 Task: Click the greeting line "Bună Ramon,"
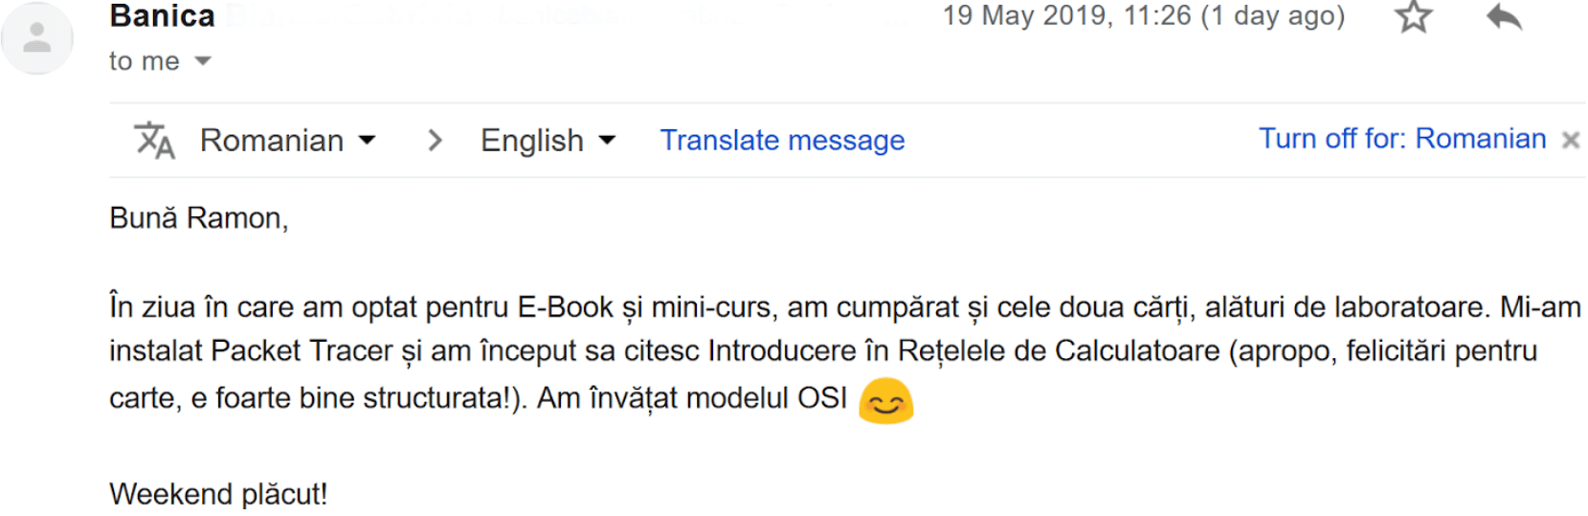[198, 218]
